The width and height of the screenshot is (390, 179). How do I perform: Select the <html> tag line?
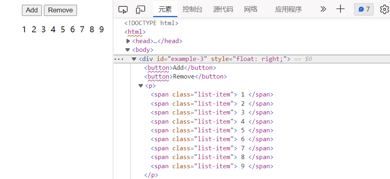(x=135, y=32)
